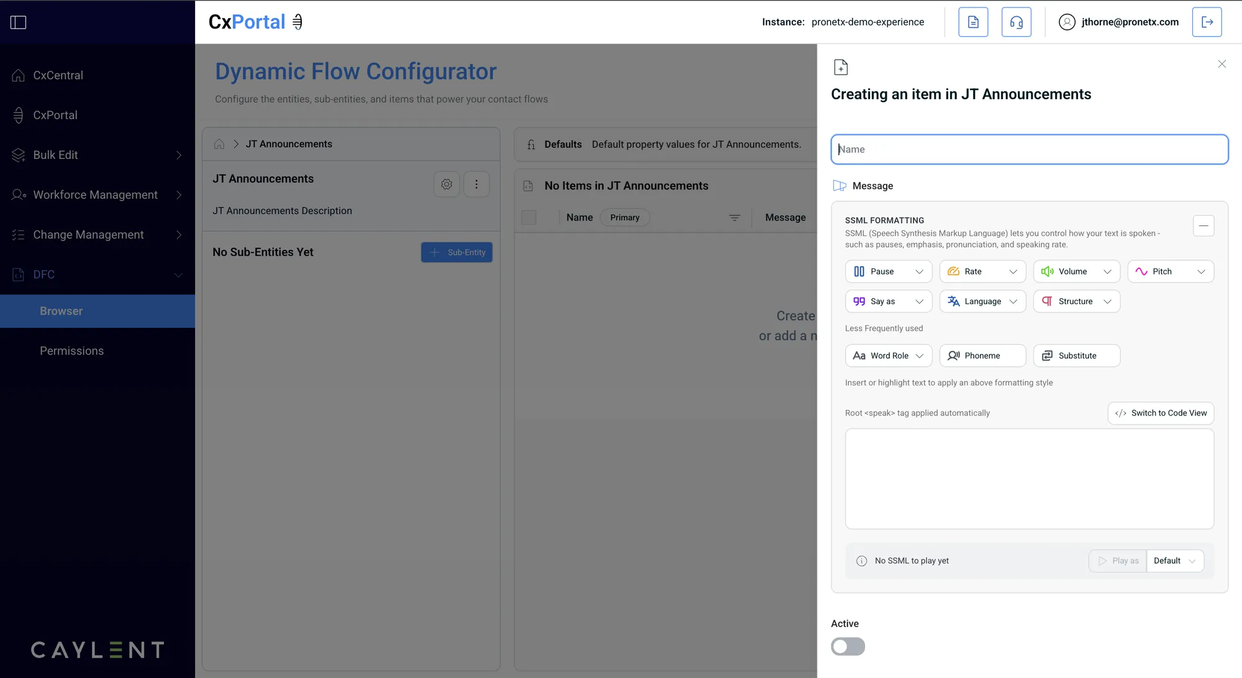Toggle the Active switch
The height and width of the screenshot is (678, 1242).
point(848,646)
